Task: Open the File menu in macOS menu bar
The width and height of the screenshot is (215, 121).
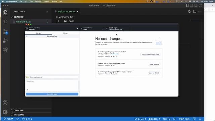Action: [x=21, y=1]
